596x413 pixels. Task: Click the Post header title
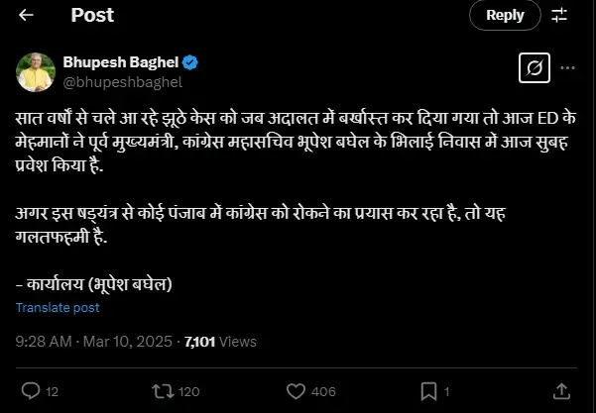(92, 15)
